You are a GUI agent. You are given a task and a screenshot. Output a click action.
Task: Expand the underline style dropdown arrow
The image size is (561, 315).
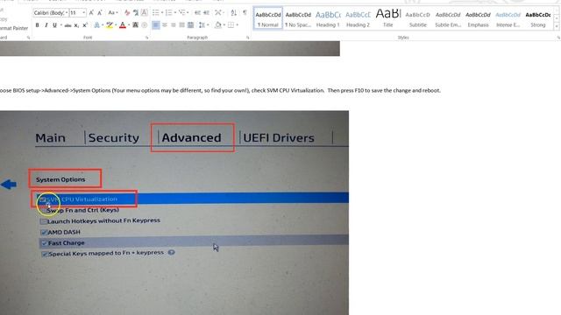(61, 25)
